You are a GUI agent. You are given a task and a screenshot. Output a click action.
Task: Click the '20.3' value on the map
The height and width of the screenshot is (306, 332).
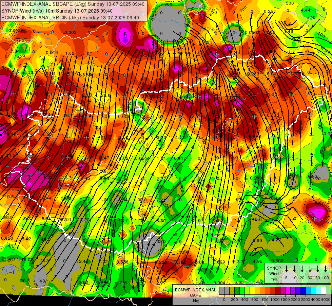(x=25, y=281)
